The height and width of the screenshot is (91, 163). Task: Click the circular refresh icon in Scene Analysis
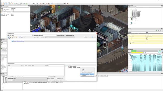[x=160, y=52]
